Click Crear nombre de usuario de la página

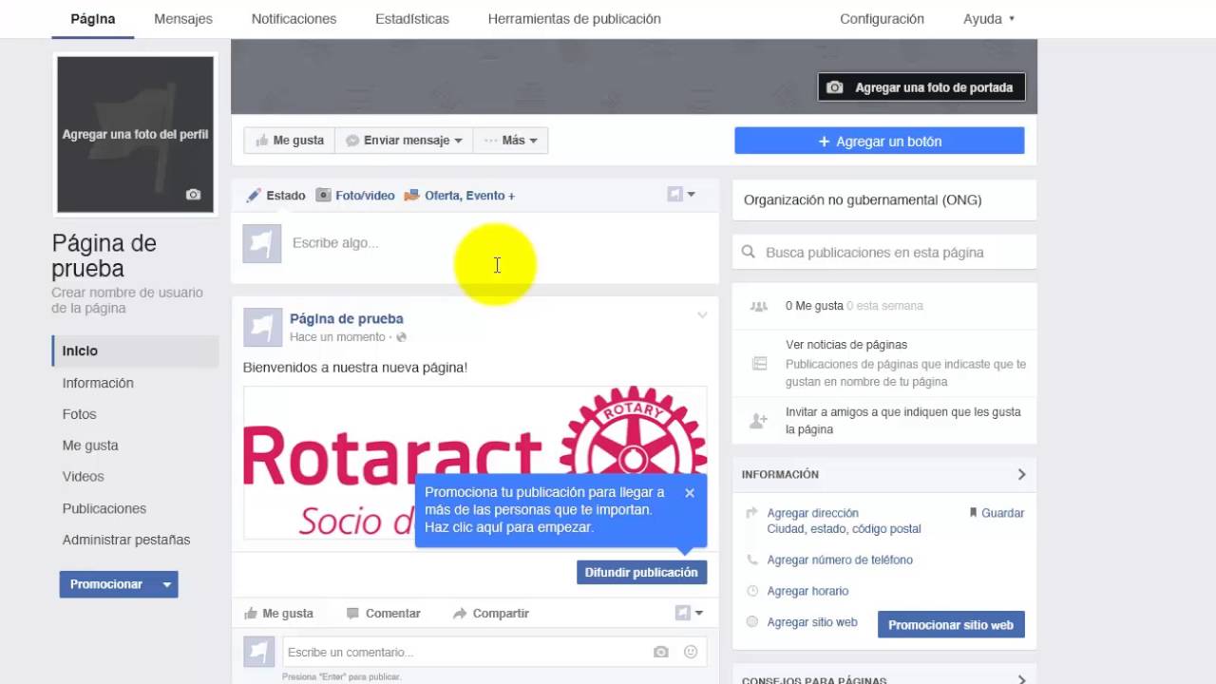click(x=127, y=300)
